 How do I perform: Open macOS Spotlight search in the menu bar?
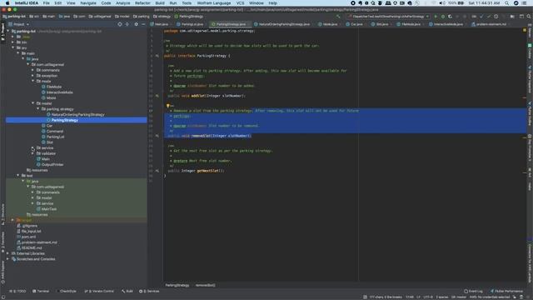point(506,3)
